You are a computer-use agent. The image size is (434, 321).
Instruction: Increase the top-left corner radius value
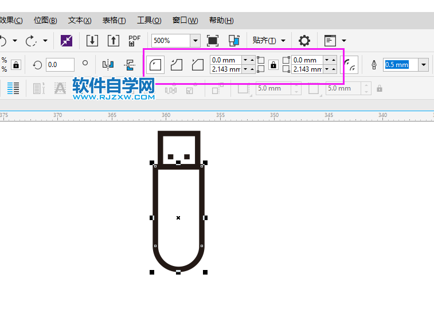pos(252,60)
